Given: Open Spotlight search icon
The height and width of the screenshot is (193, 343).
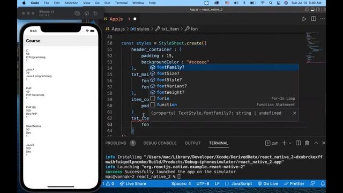Looking at the screenshot, I should click(x=271, y=3).
